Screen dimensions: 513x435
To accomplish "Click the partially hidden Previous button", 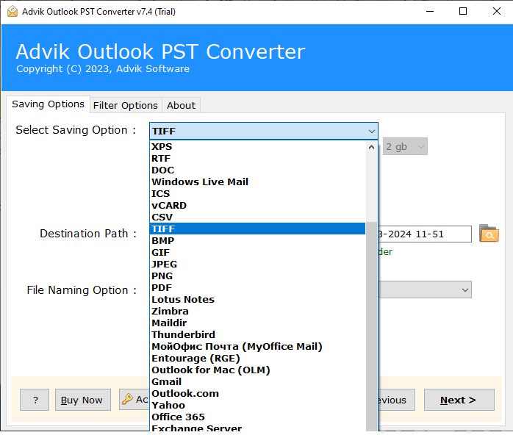I will [397, 400].
